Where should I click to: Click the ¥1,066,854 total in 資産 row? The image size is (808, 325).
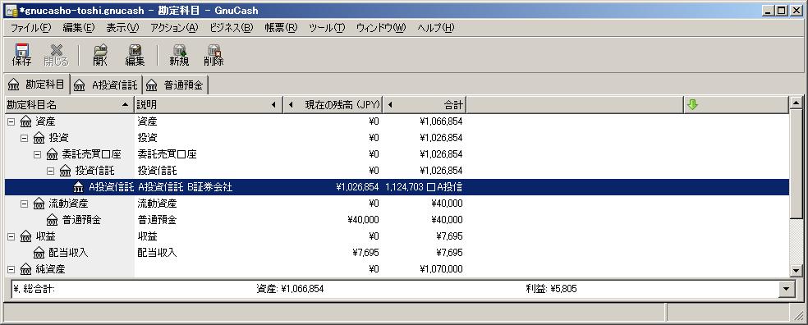tap(441, 122)
